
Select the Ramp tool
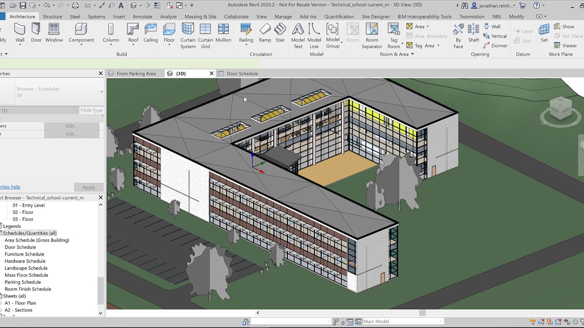click(265, 33)
